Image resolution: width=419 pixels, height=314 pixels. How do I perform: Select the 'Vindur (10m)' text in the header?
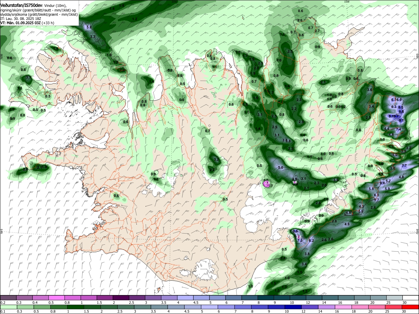click(x=55, y=6)
